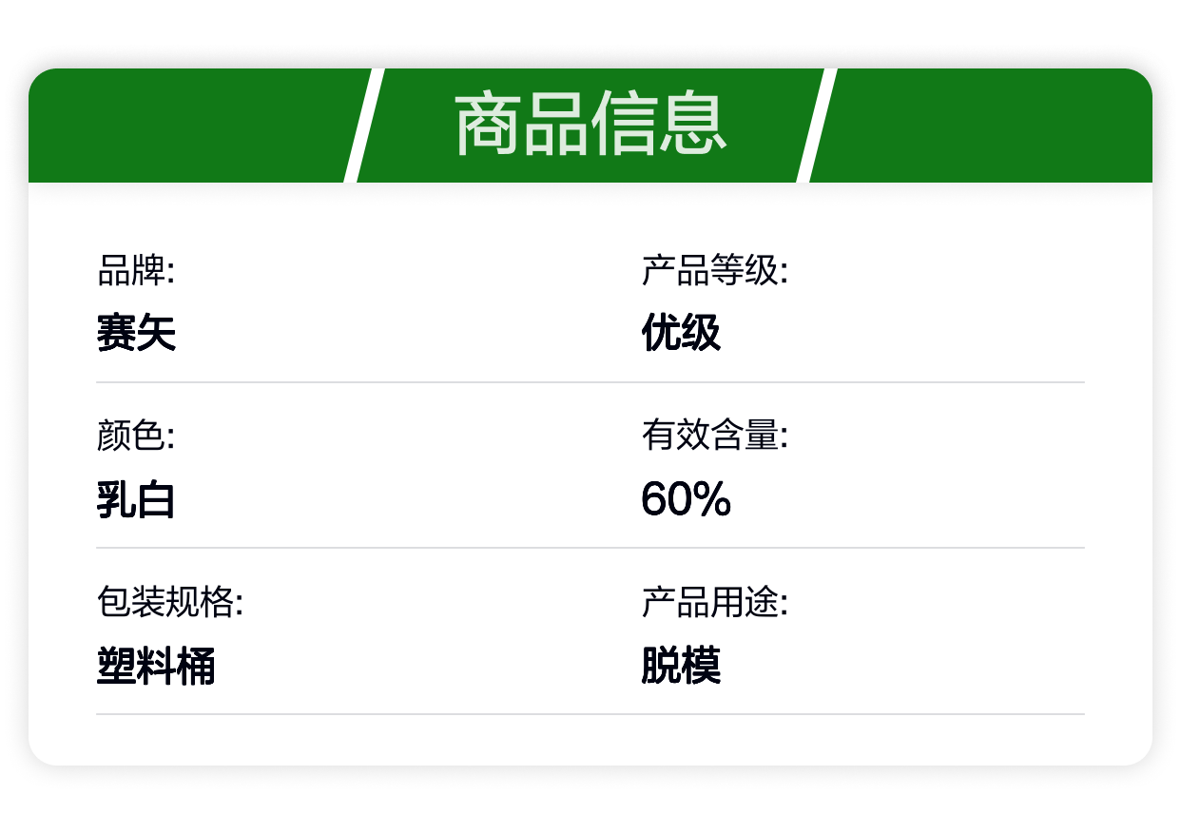This screenshot has width=1181, height=834.
Task: Click divider line below 塑料桶 row
Action: click(590, 714)
